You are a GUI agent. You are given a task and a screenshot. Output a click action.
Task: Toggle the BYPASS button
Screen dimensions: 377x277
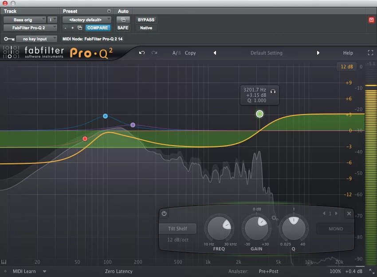click(146, 20)
